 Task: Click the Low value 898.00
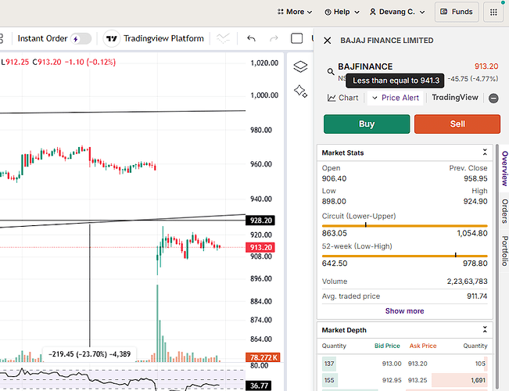334,201
